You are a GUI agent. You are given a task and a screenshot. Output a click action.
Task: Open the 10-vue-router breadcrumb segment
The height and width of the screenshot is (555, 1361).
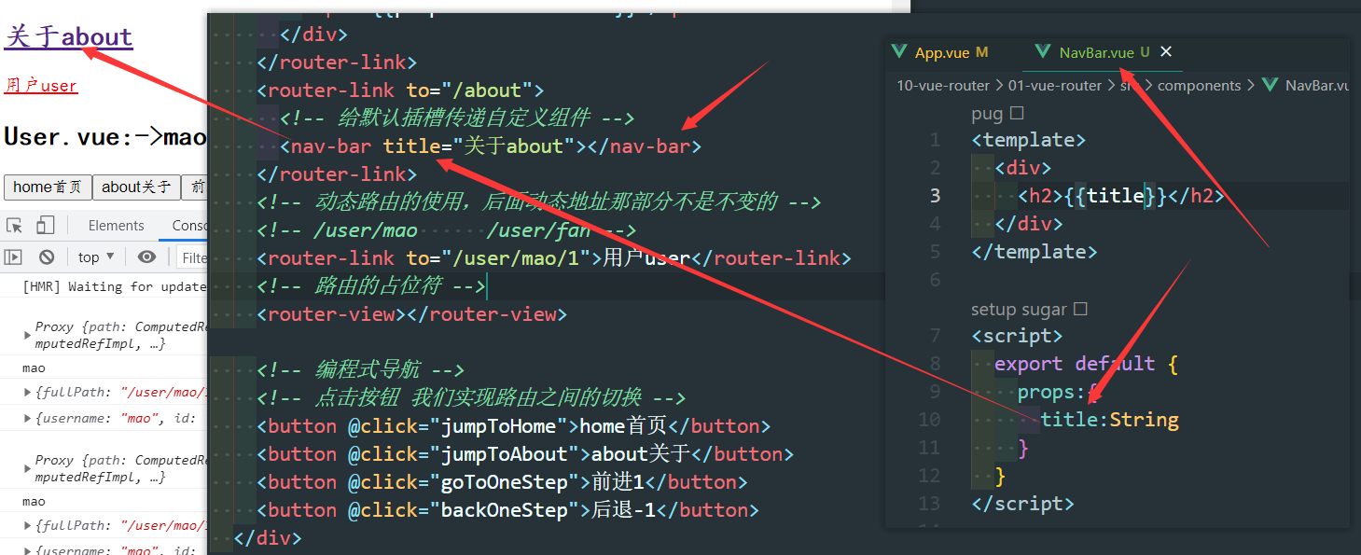click(943, 85)
